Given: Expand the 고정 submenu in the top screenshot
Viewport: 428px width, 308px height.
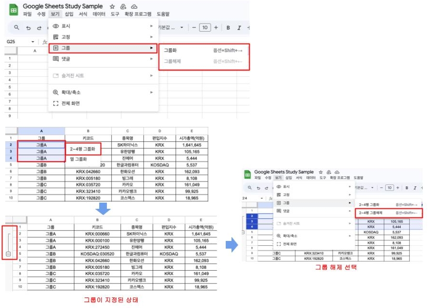Looking at the screenshot, I should click(x=103, y=37).
